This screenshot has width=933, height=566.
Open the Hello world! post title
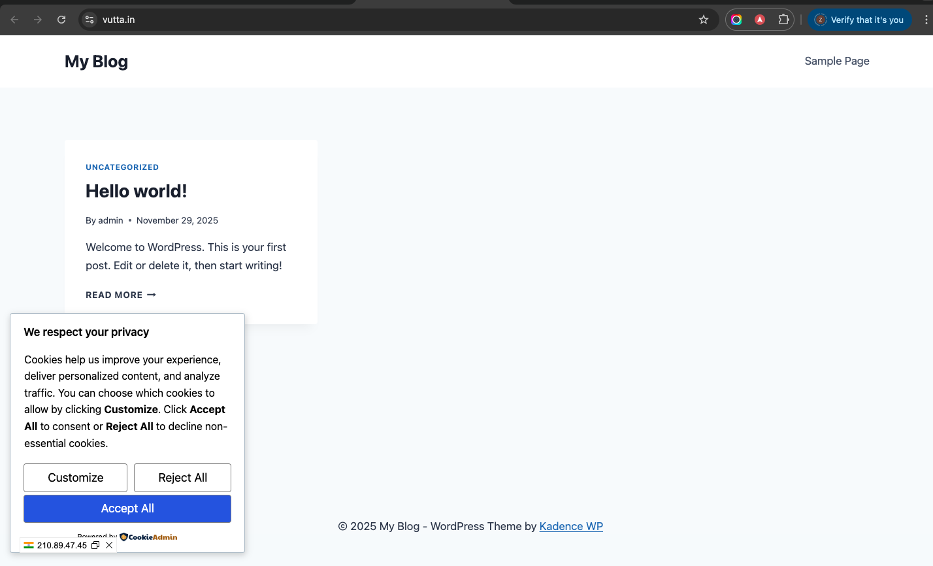point(136,191)
